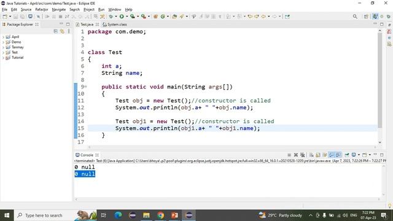Expand the Test project tree node
Viewport: 393px width, 221px height.
tap(3, 52)
